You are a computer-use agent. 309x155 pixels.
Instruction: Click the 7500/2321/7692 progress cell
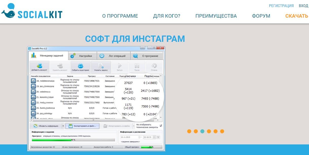[x=92, y=103]
